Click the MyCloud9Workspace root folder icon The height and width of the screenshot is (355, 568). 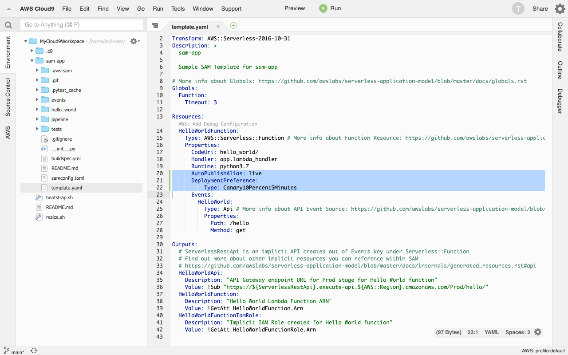pyautogui.click(x=34, y=41)
